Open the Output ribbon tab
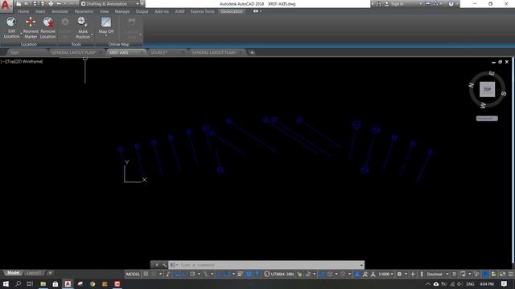Image resolution: width=515 pixels, height=289 pixels. coord(142,11)
